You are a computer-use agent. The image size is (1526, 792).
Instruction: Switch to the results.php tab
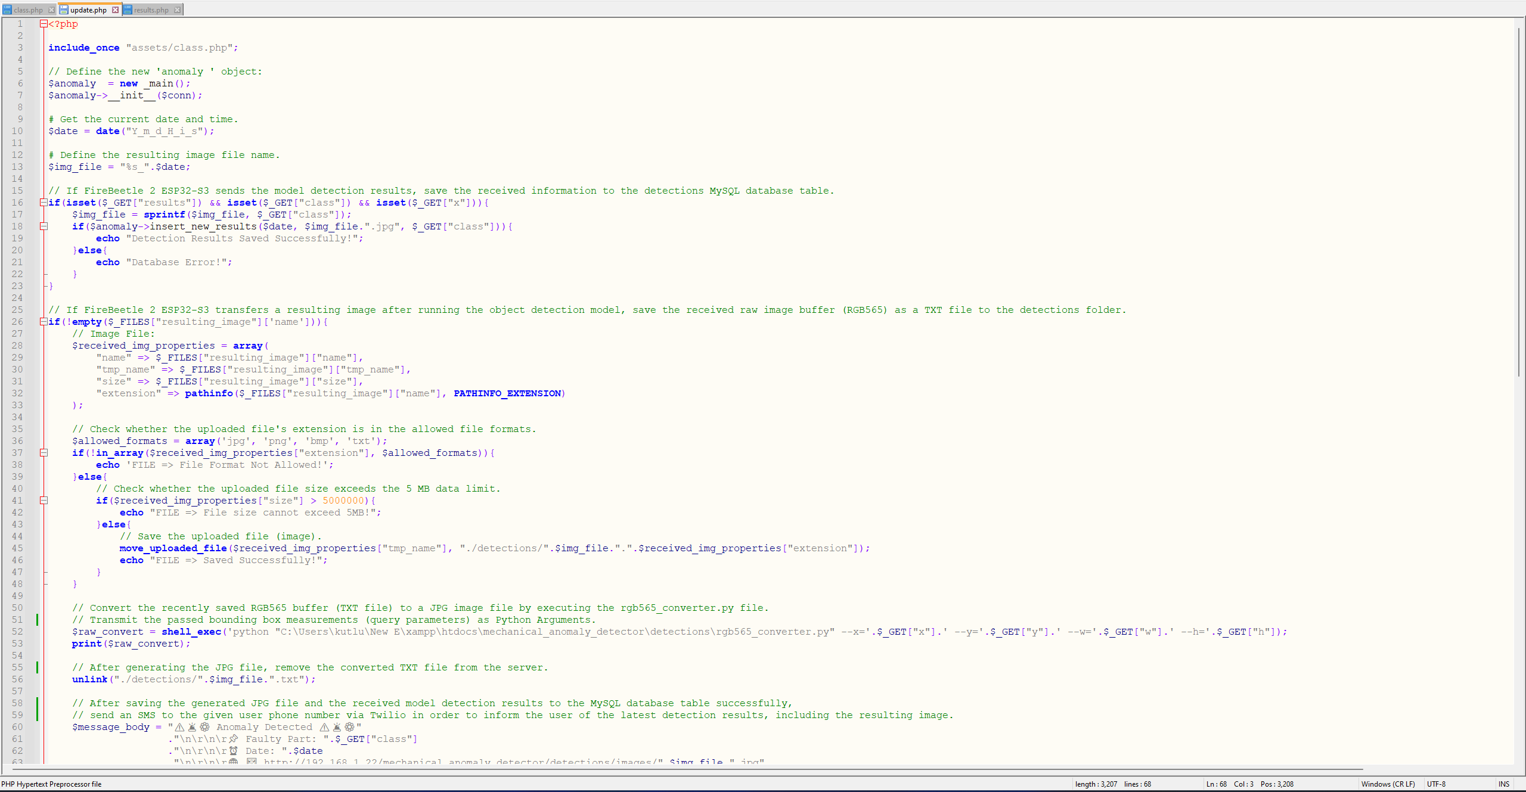[151, 10]
